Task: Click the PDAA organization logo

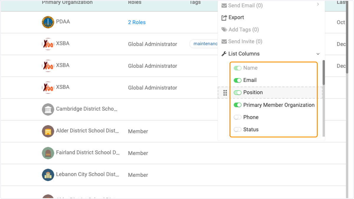Action: (x=48, y=22)
